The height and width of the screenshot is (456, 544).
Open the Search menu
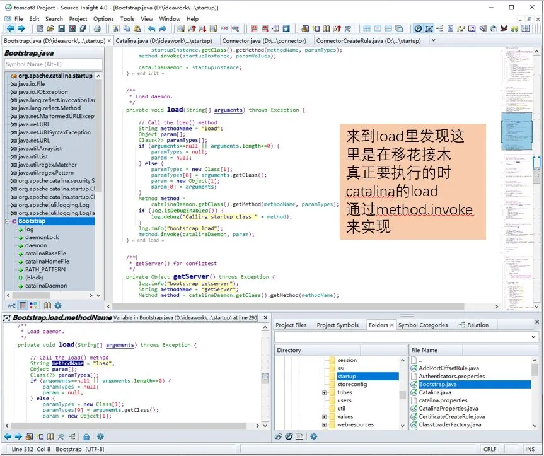[54, 19]
